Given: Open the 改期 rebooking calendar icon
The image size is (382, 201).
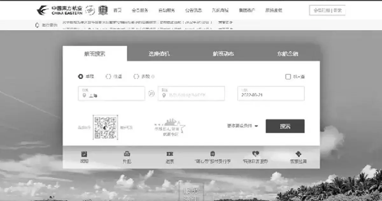Looking at the screenshot, I should tap(84, 154).
